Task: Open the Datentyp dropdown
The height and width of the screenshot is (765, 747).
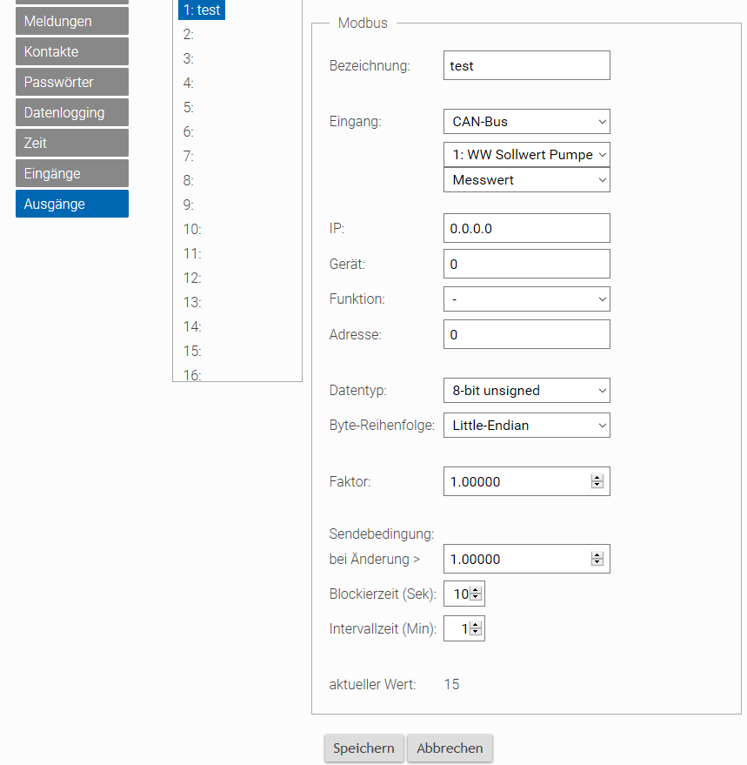Action: 527,390
